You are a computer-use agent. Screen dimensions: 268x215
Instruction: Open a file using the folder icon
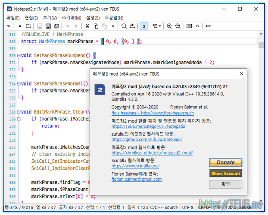click(28, 26)
